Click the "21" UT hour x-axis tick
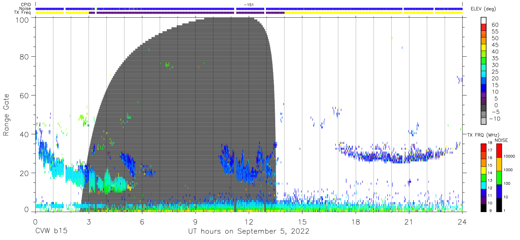 (409, 221)
